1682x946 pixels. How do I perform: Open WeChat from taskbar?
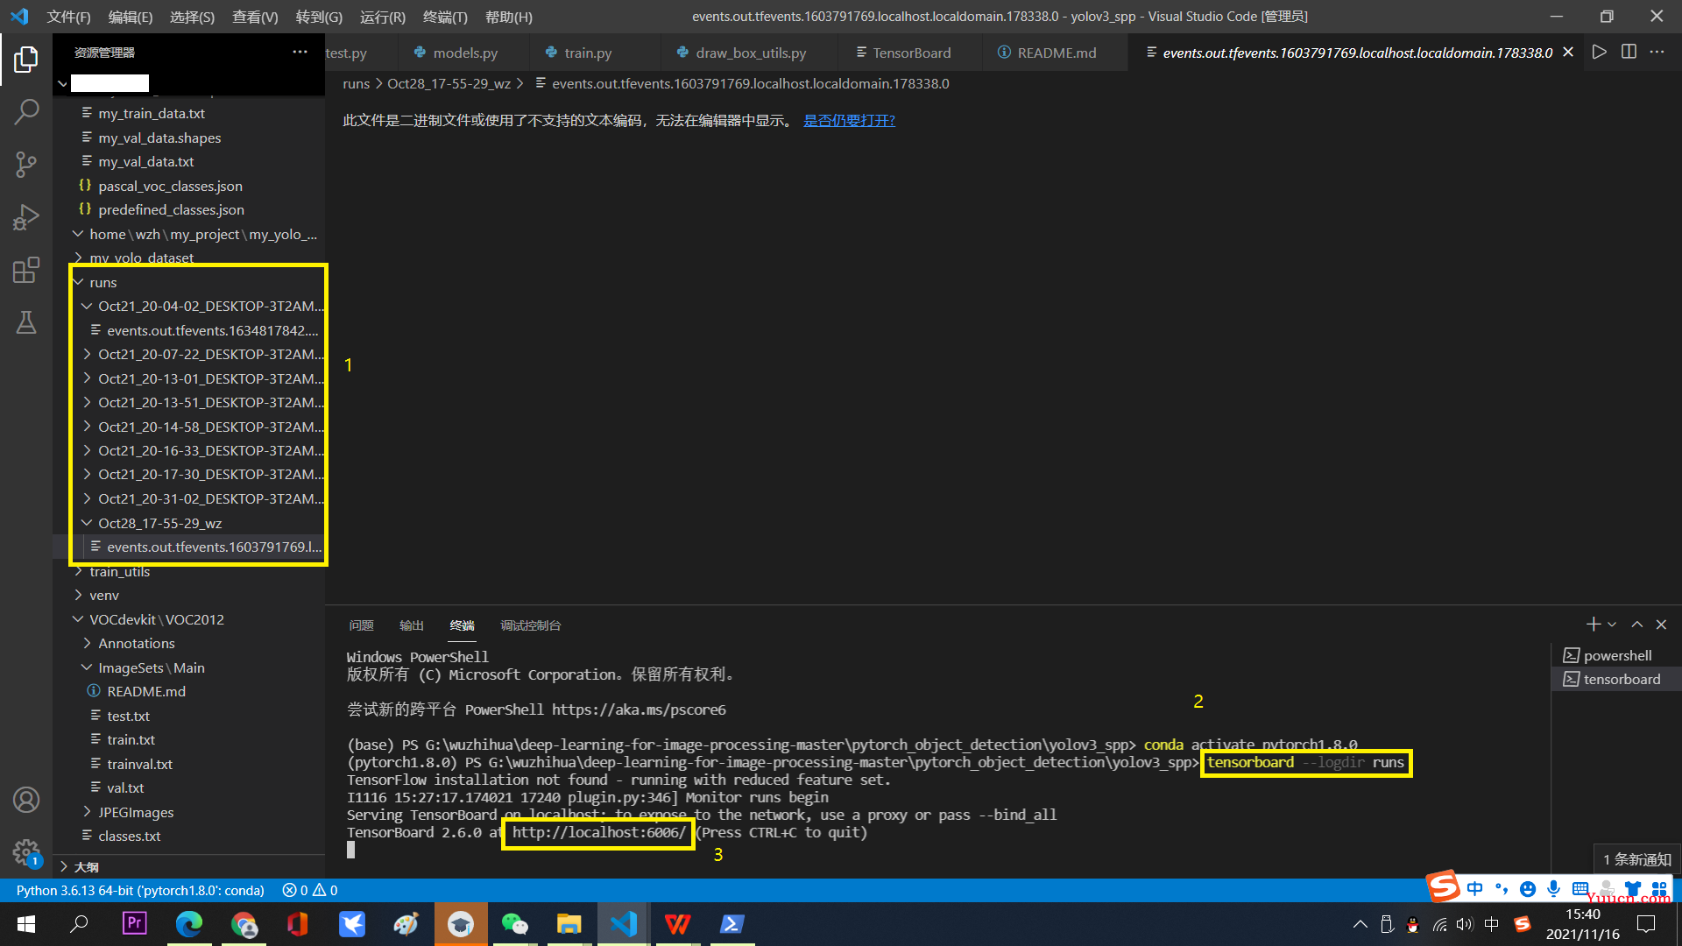(514, 924)
